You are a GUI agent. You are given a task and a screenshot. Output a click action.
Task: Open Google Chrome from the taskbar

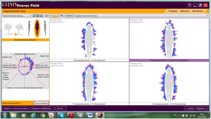tap(43, 115)
